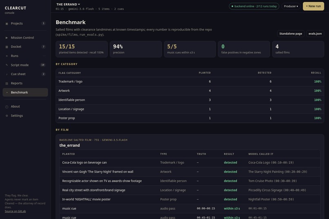Click the Docket count badge 7
This screenshot has width=329, height=219.
point(43,47)
